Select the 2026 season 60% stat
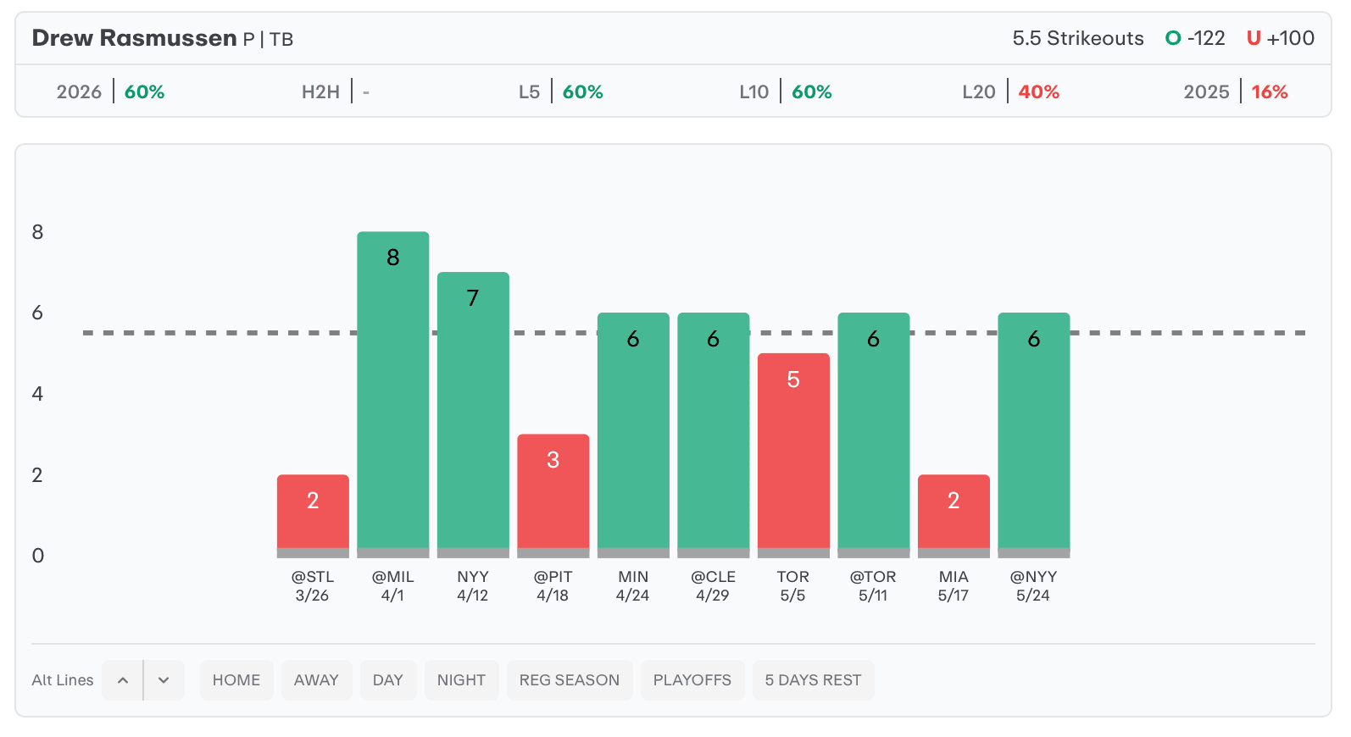1351x737 pixels. click(x=110, y=91)
